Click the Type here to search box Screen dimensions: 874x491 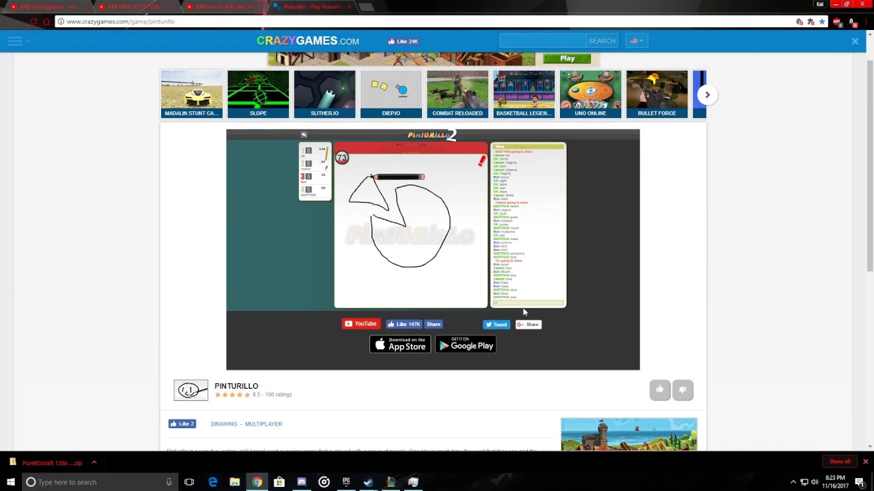point(99,482)
